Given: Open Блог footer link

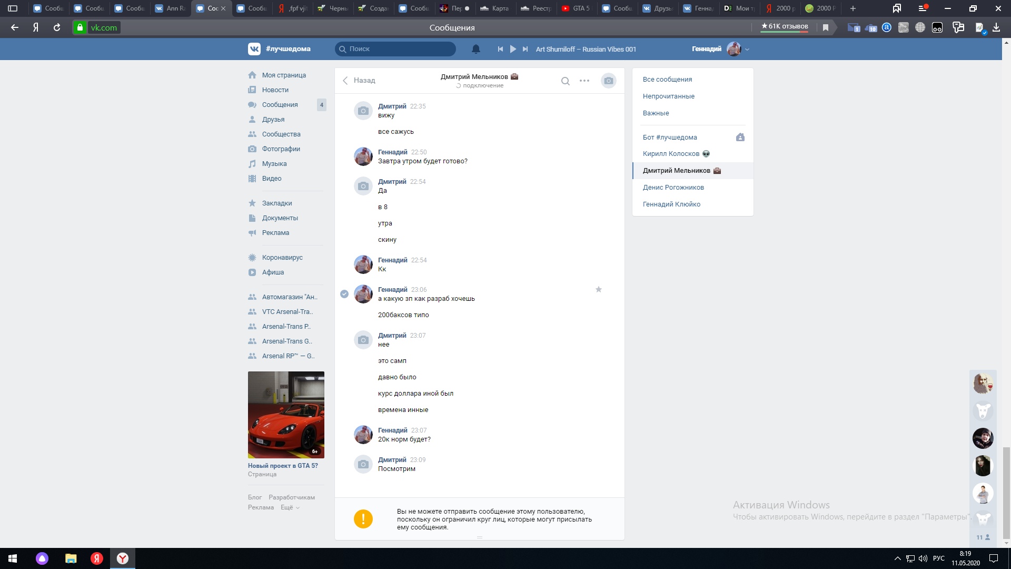Looking at the screenshot, I should pos(255,497).
